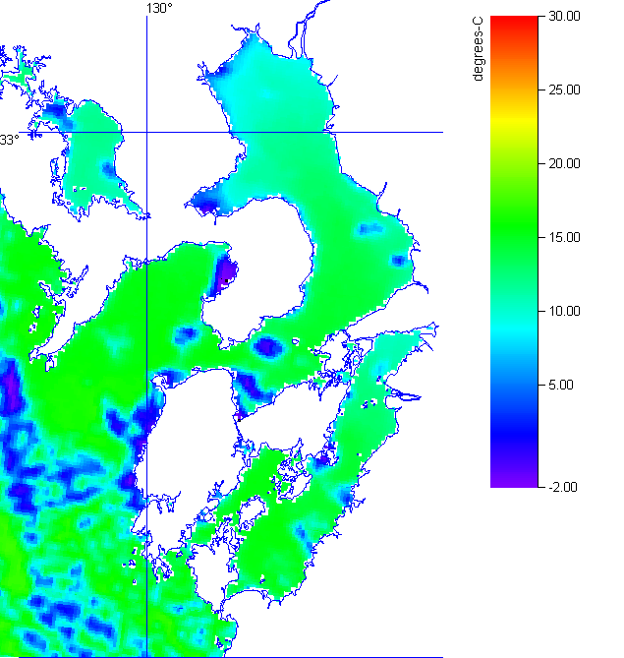The image size is (624, 658).
Task: Click the 15.00 legend value
Action: 564,237
